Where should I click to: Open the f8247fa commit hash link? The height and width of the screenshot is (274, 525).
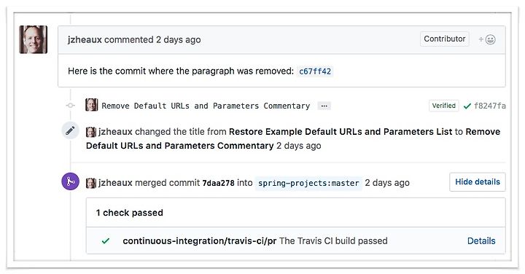pos(490,106)
